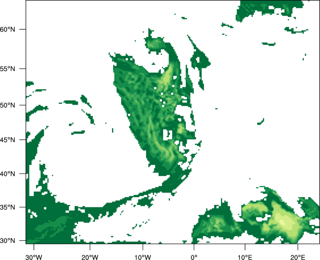Click the 30°N latitude label
The image size is (320, 260).
tap(8, 241)
